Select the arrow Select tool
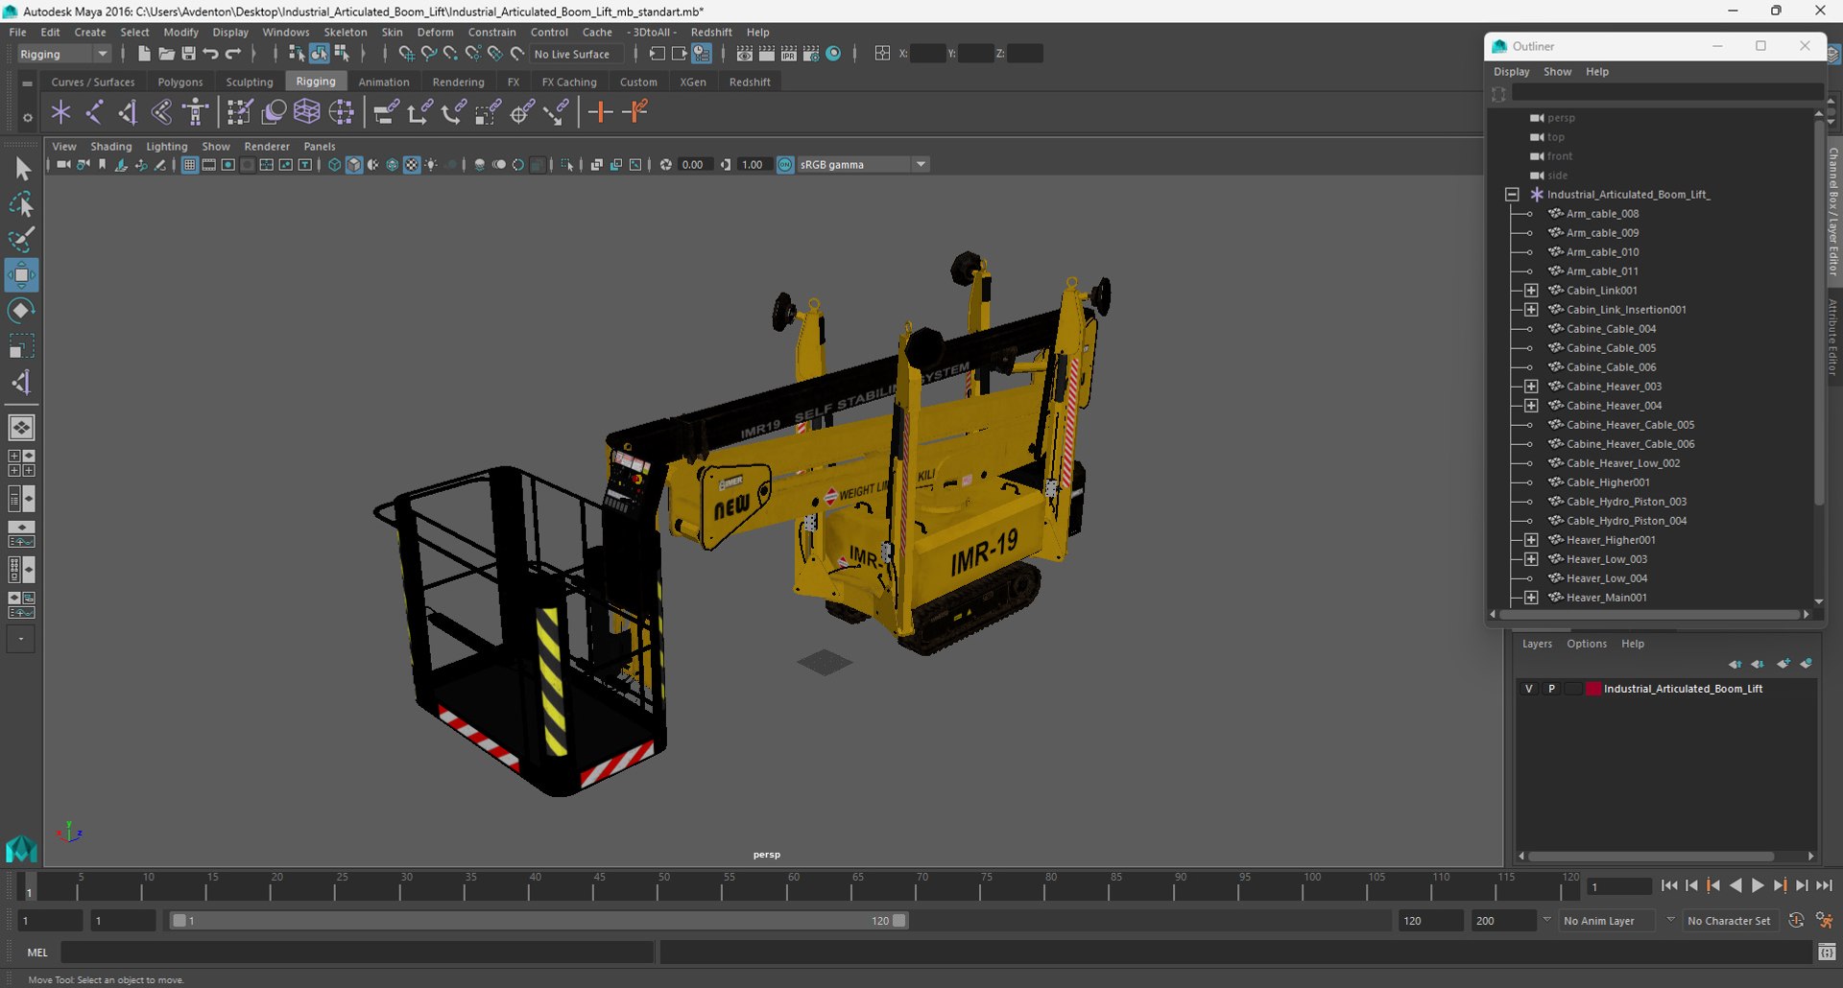The height and width of the screenshot is (988, 1843). pyautogui.click(x=21, y=170)
